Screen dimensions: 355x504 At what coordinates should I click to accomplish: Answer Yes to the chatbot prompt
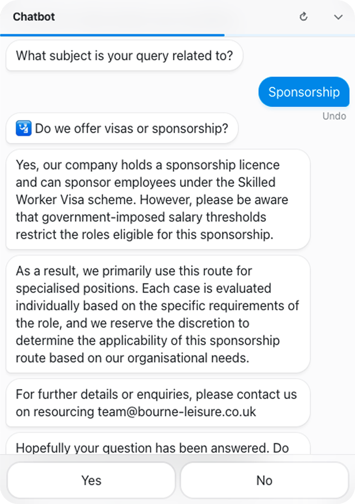(x=91, y=480)
